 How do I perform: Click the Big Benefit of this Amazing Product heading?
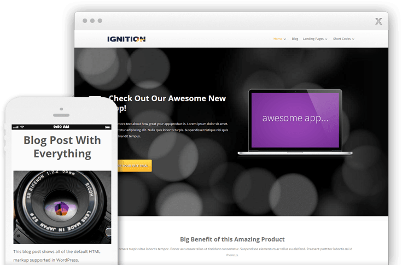(232, 239)
